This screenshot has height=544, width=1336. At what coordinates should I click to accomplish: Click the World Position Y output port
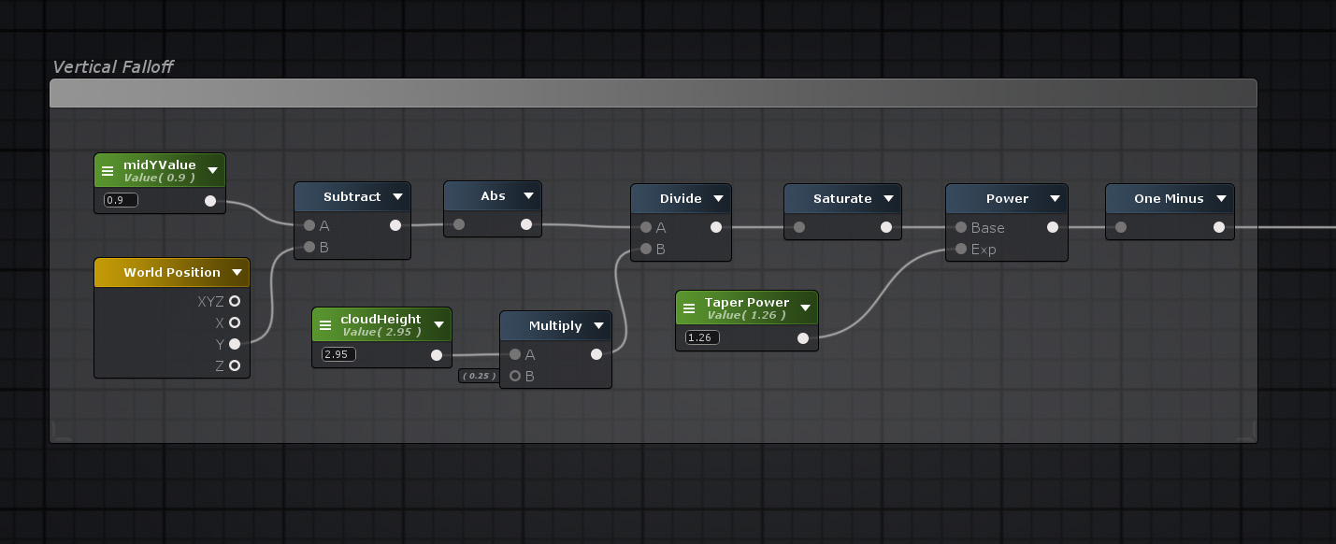click(x=235, y=344)
